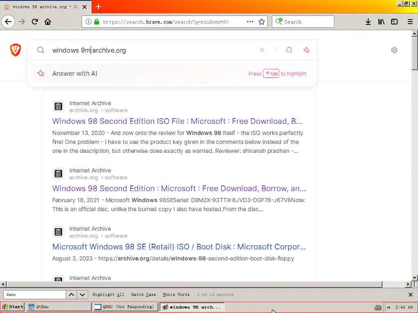Find next match with down chevron
This screenshot has width=418, height=313.
tap(82, 295)
